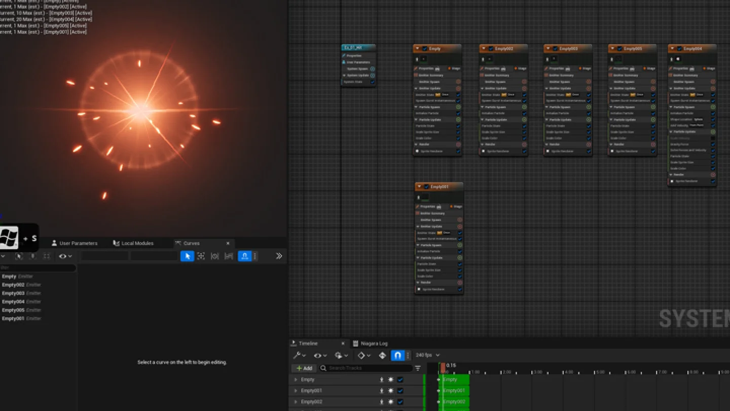Toggle enabled checkbox on Empty001 timeline track
This screenshot has width=730, height=411.
[x=400, y=391]
